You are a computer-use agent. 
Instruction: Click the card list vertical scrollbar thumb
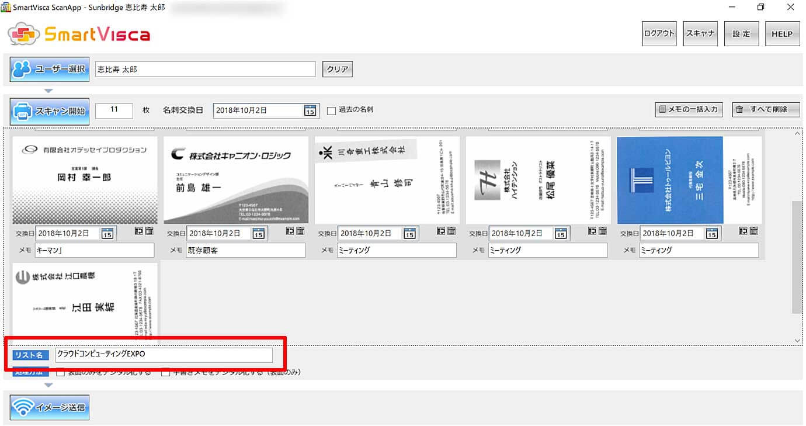point(797,257)
